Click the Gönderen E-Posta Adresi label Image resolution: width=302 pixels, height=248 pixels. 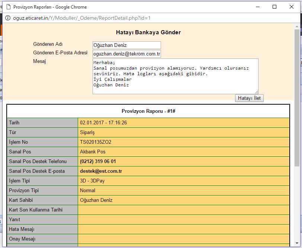(60, 53)
